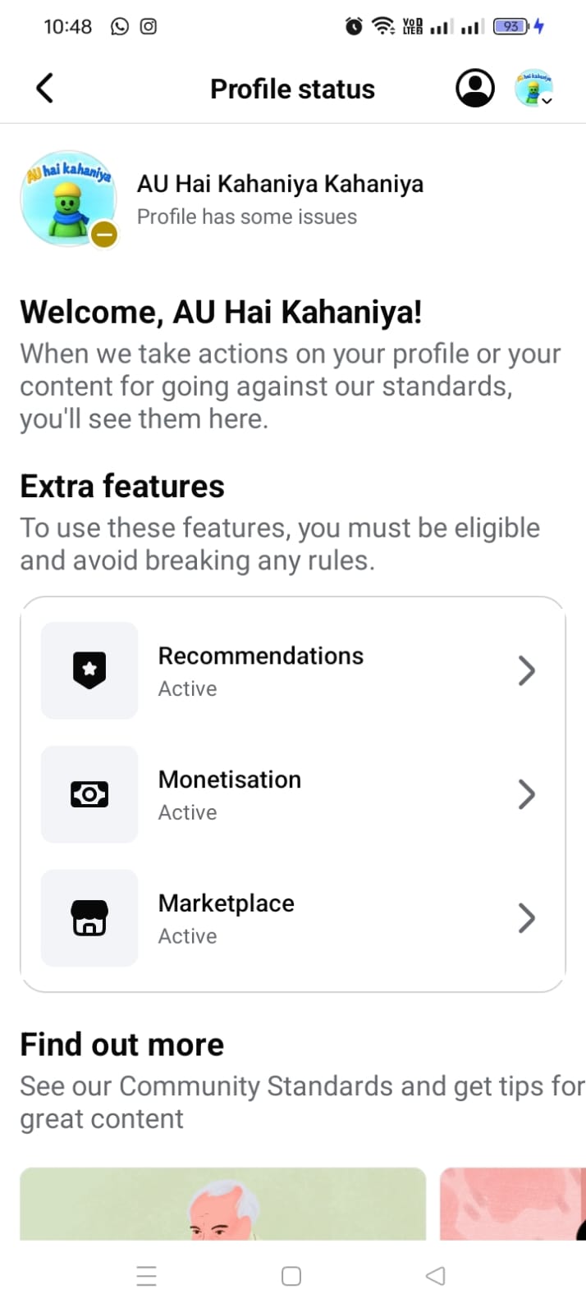Expand Recommendations with its chevron arrow
This screenshot has height=1312, width=586.
point(527,670)
